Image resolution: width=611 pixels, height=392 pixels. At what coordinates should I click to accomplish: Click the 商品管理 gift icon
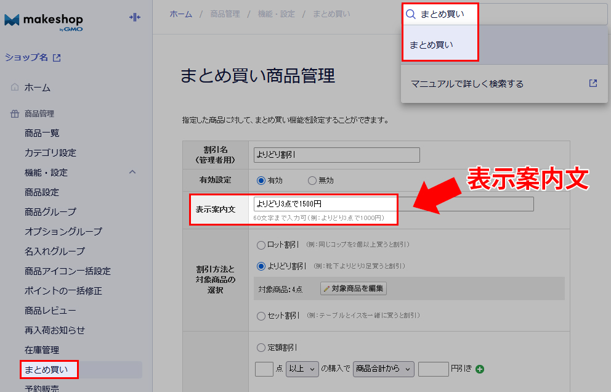(x=15, y=114)
